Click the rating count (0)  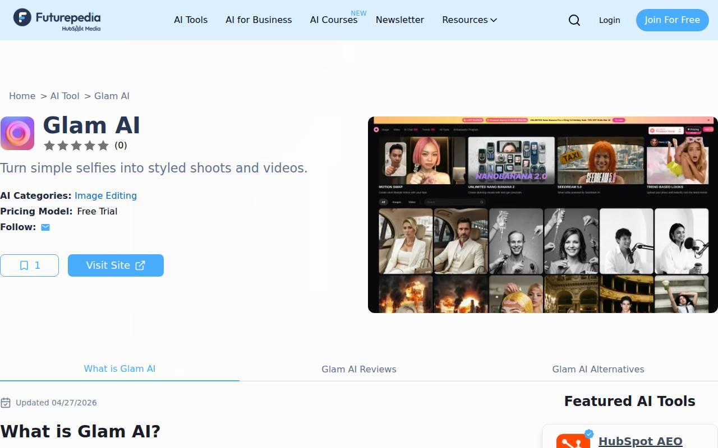(121, 146)
